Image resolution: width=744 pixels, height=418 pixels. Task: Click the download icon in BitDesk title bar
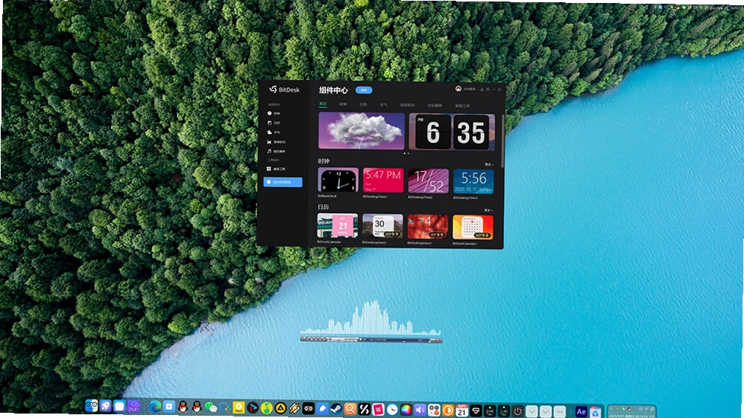[482, 89]
